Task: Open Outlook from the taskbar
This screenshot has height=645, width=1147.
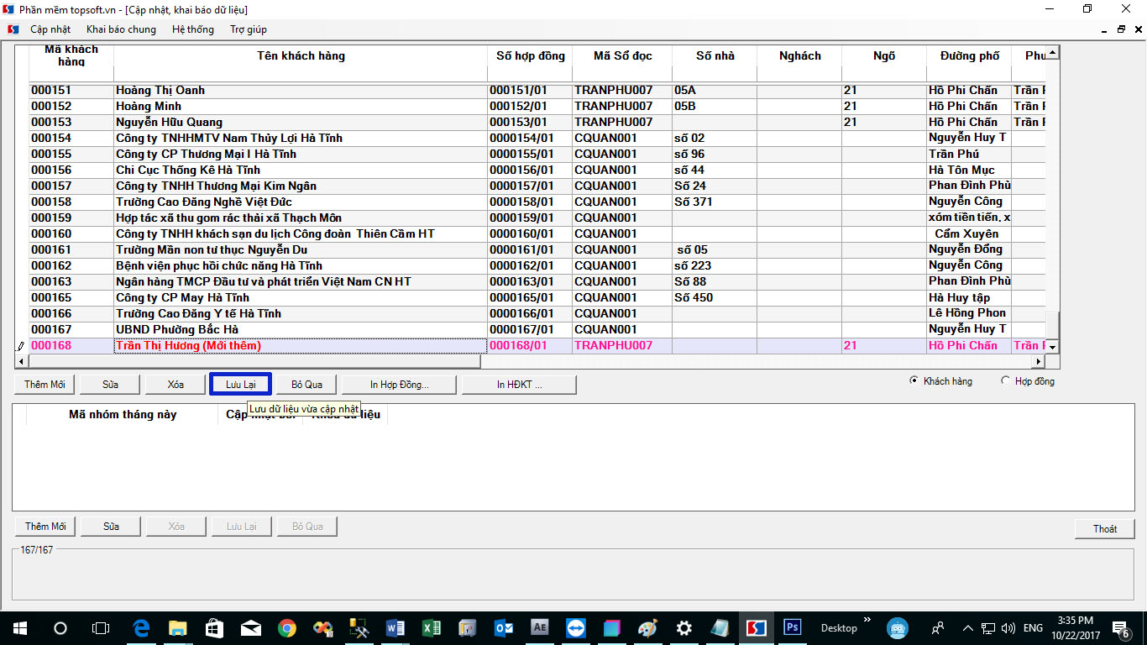Action: [504, 628]
